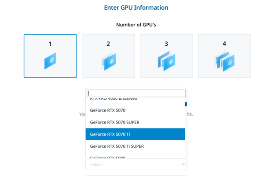Set GPU count using the number 4 label
Screen dimensions: 264x180
click(224, 44)
